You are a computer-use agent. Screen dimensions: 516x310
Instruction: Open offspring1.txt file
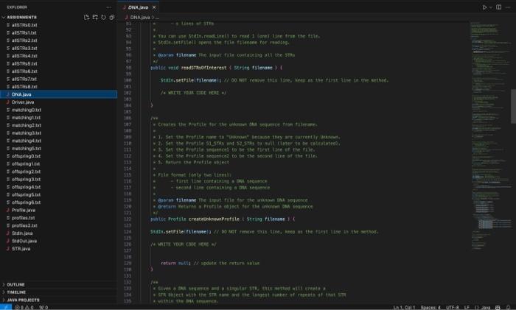tap(26, 163)
